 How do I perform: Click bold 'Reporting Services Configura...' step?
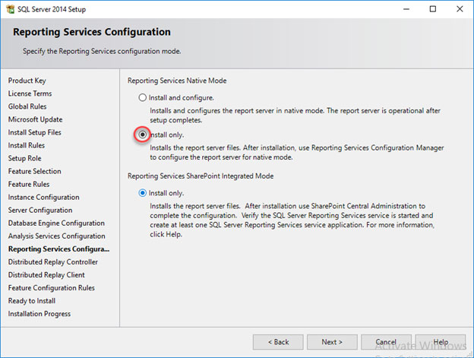[58, 249]
